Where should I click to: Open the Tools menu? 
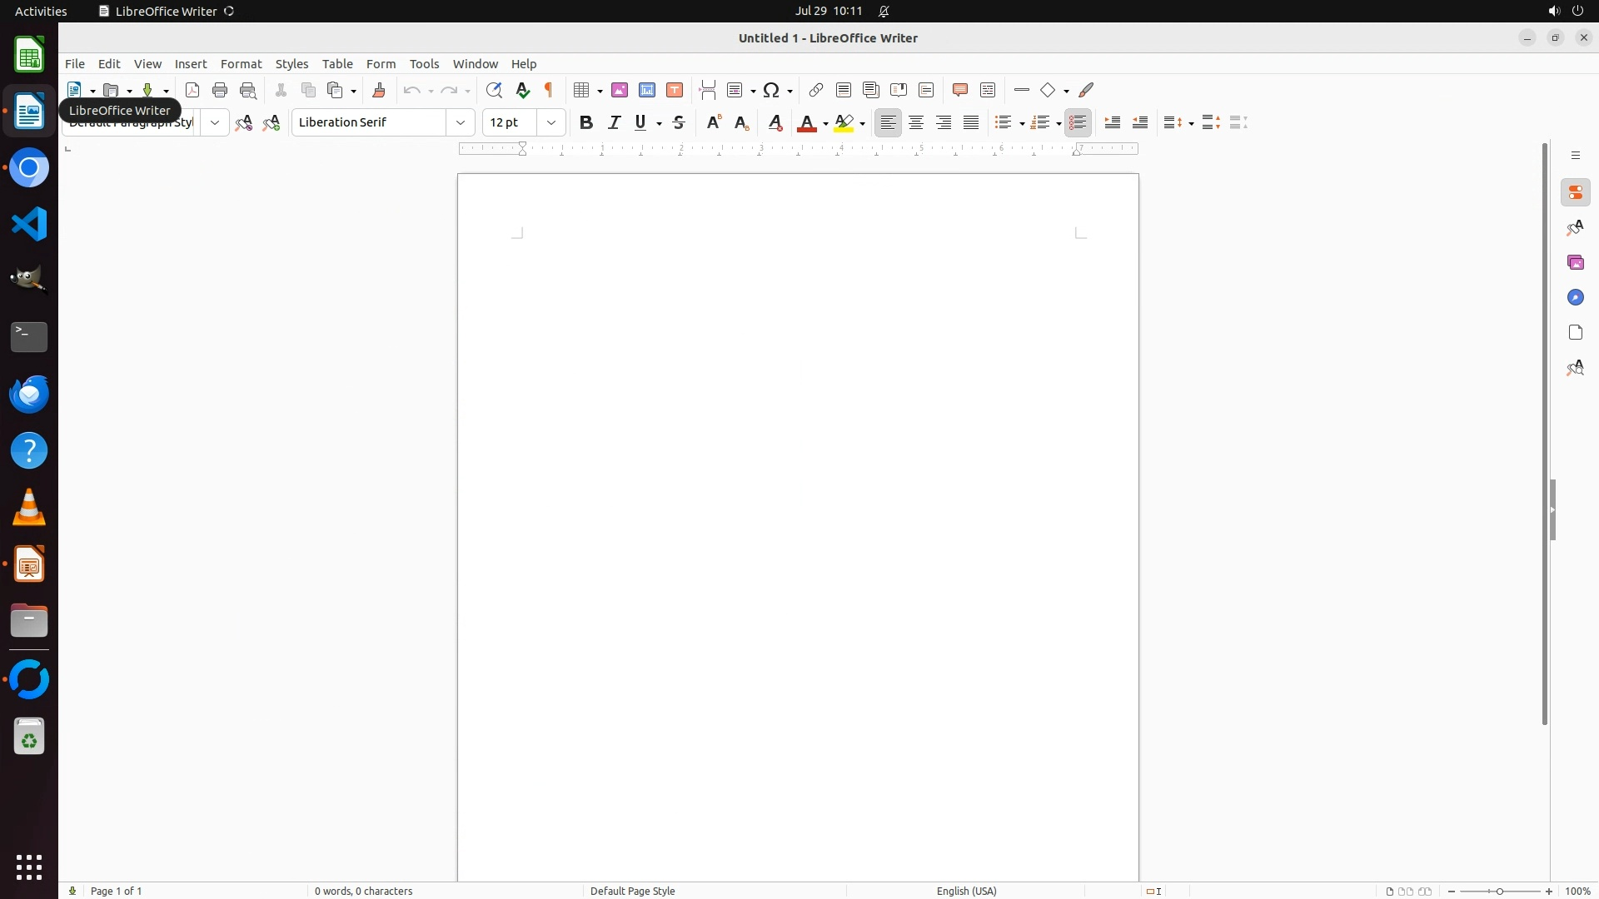pos(424,64)
